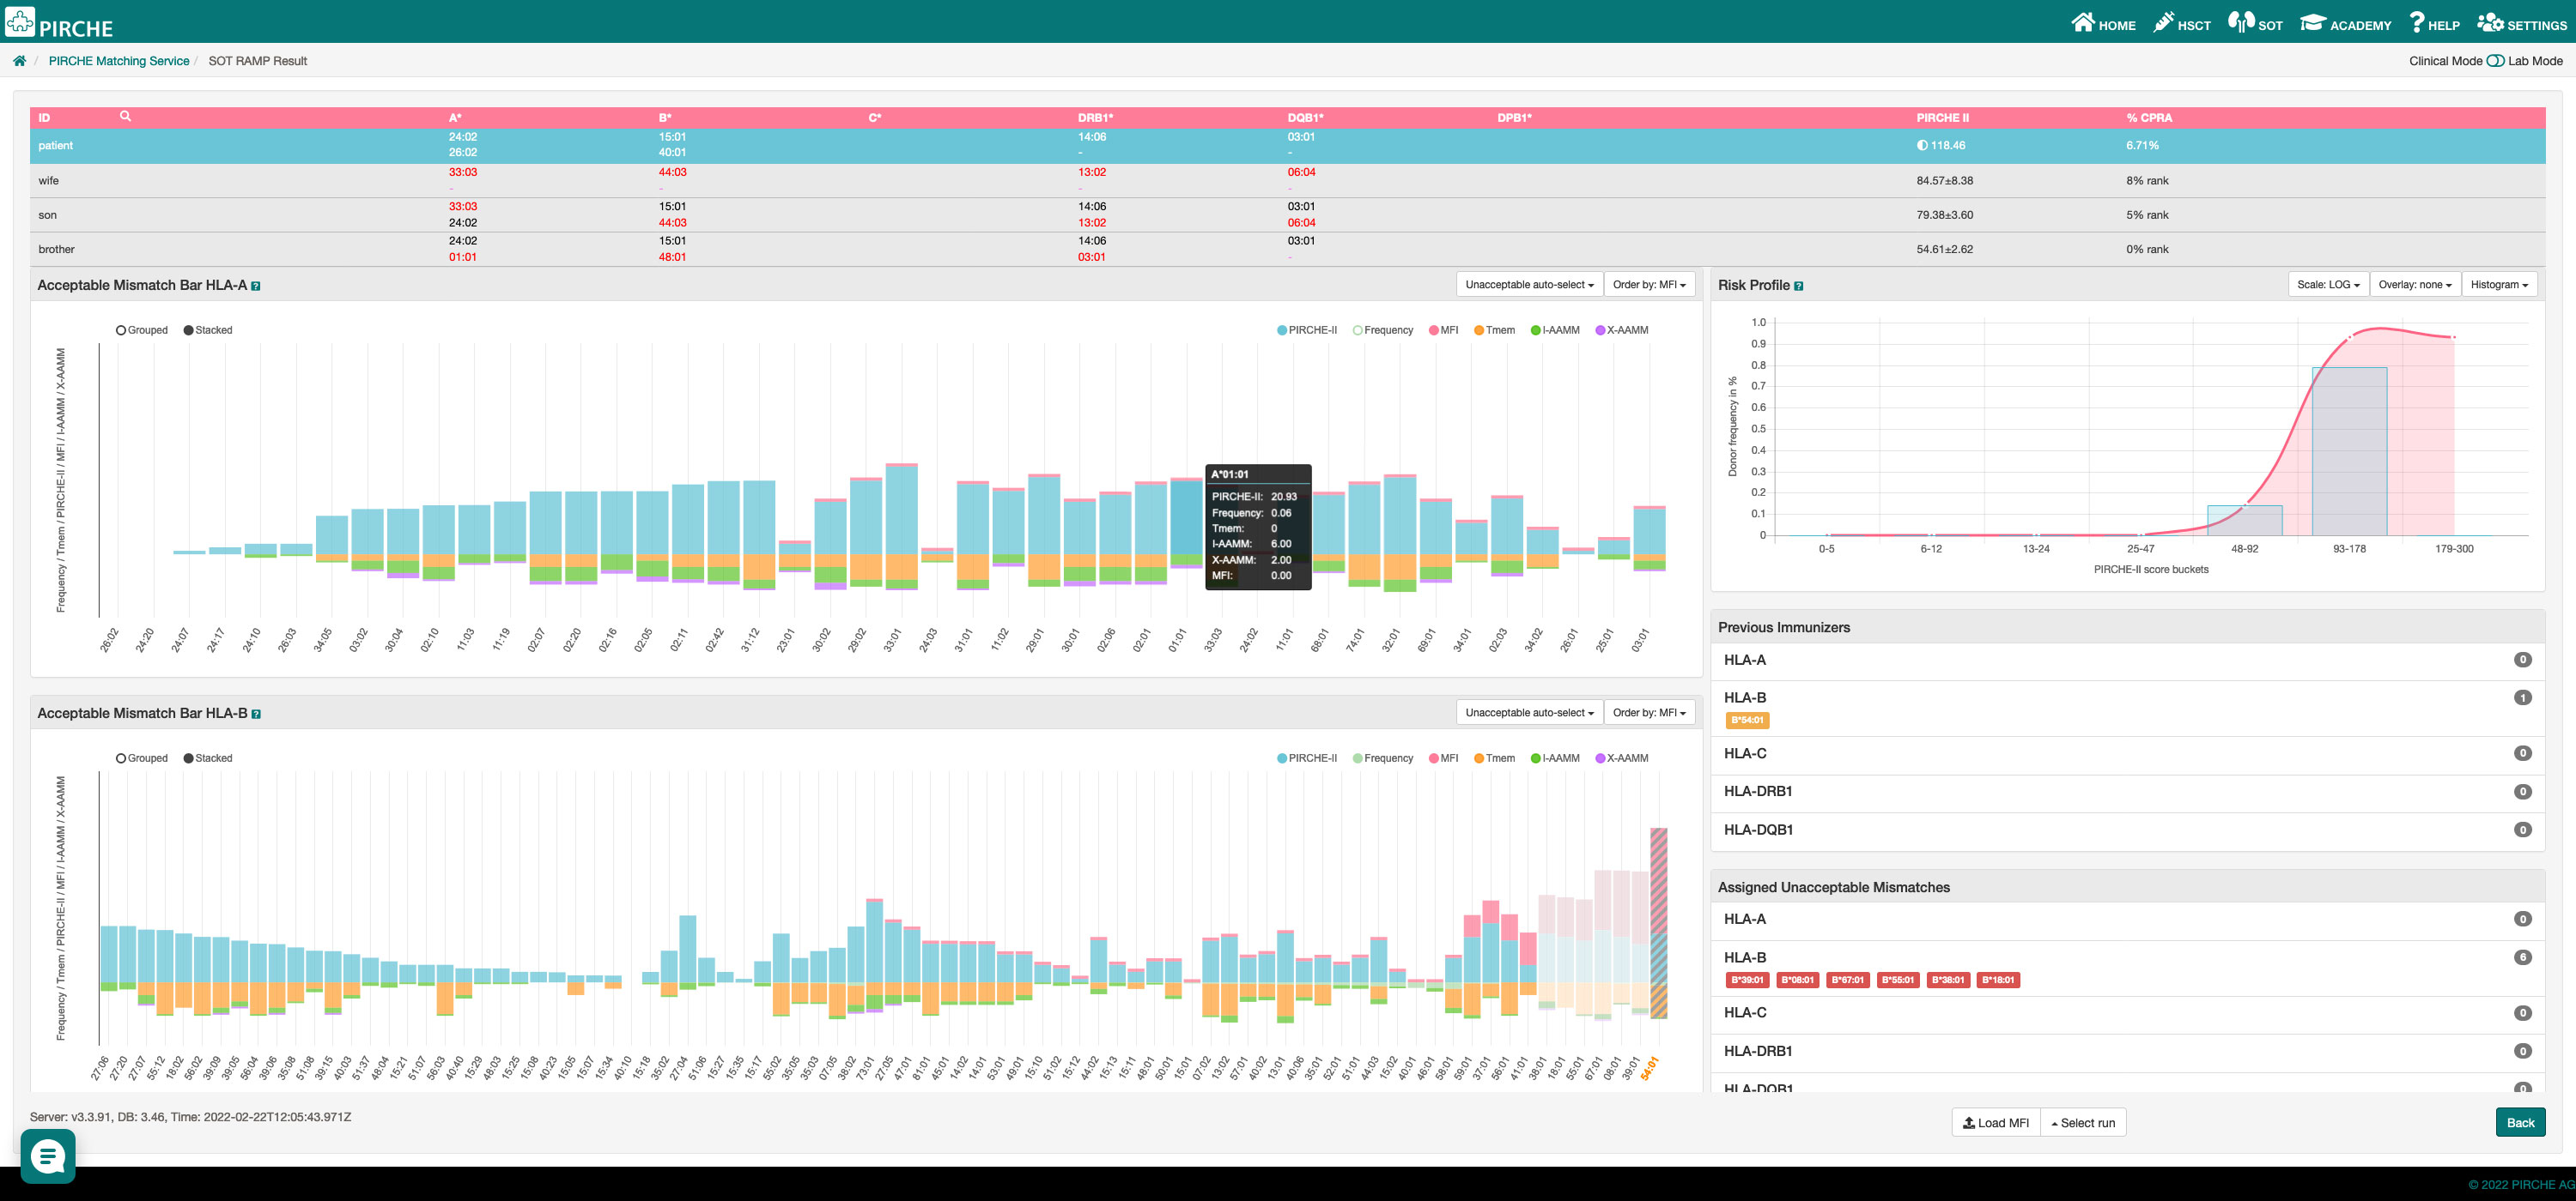Select the son donor row
The width and height of the screenshot is (2576, 1201).
click(x=1287, y=214)
